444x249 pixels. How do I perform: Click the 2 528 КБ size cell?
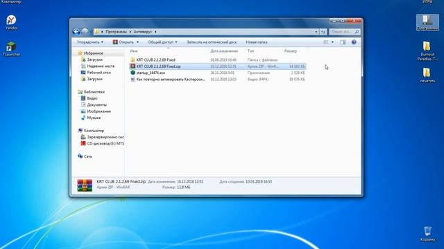pyautogui.click(x=298, y=73)
